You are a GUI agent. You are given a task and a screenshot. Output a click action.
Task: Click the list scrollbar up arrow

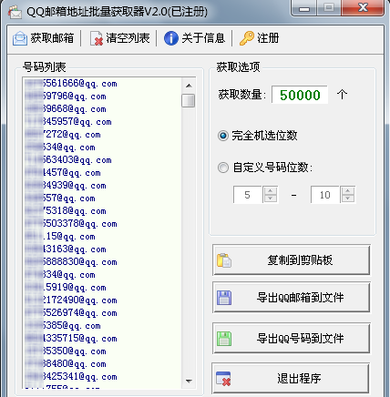(189, 86)
